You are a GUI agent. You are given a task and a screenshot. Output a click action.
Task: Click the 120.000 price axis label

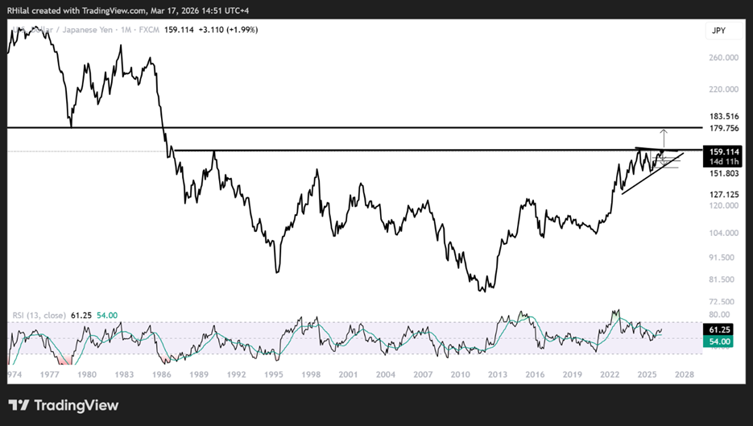click(x=724, y=205)
